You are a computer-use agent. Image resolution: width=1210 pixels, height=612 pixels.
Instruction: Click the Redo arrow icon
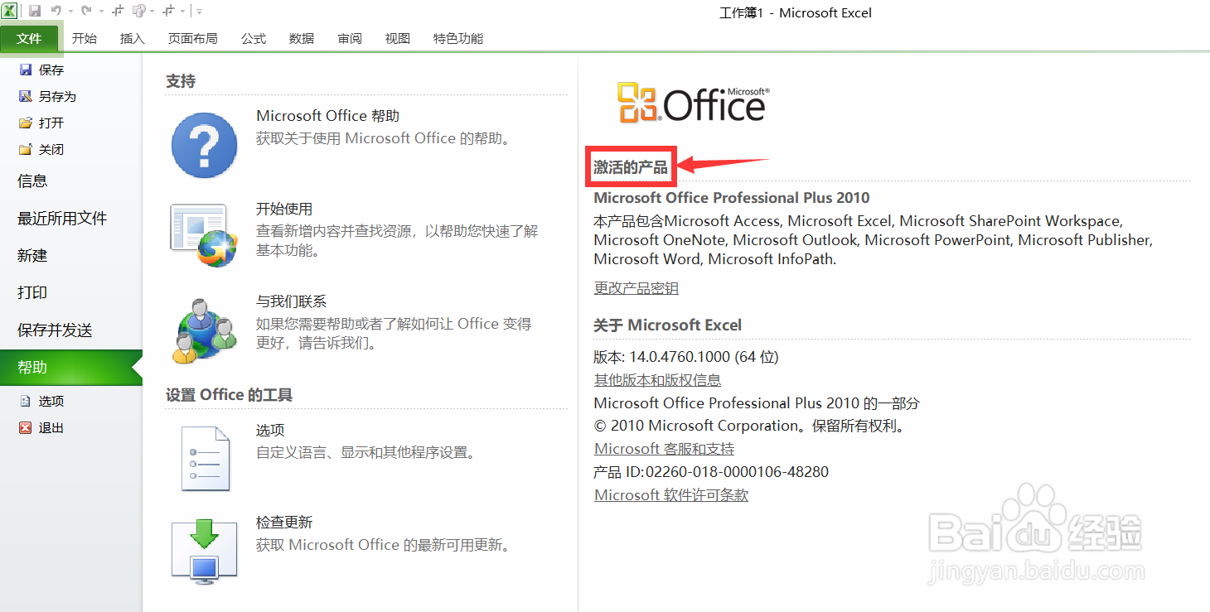pyautogui.click(x=86, y=11)
